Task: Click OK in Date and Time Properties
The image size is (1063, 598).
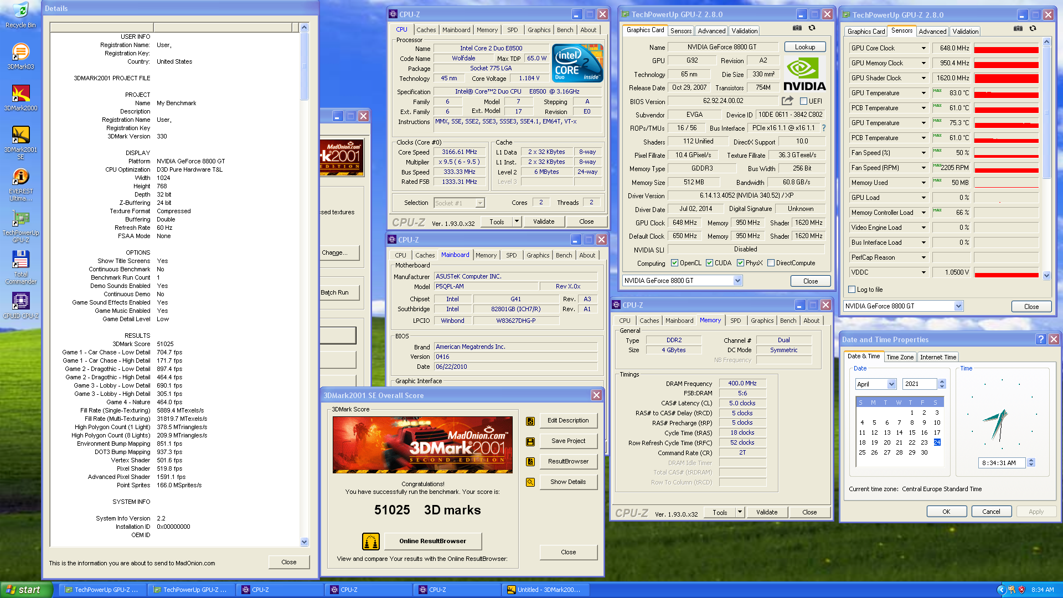Action: pos(946,512)
